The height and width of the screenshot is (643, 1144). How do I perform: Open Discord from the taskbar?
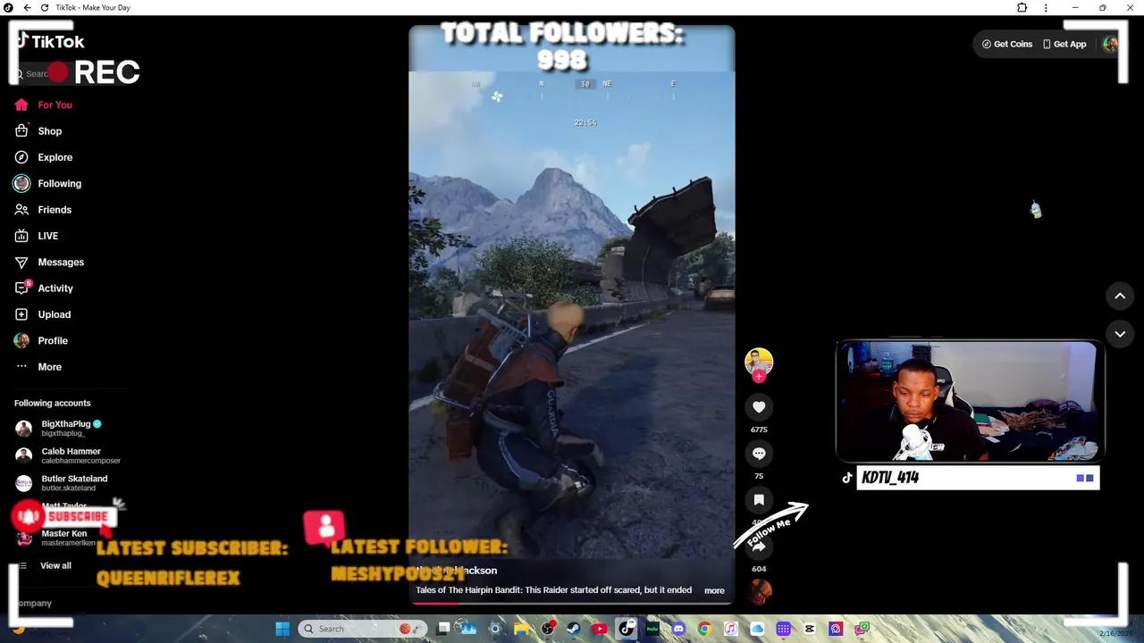[x=678, y=629]
